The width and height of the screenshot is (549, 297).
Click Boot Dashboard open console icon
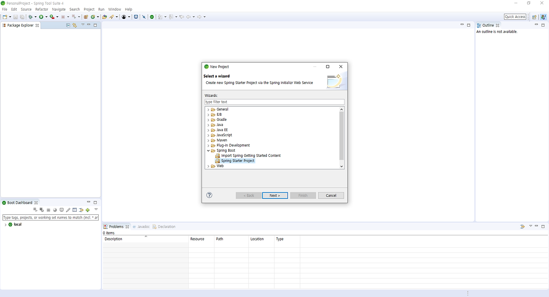coord(62,210)
